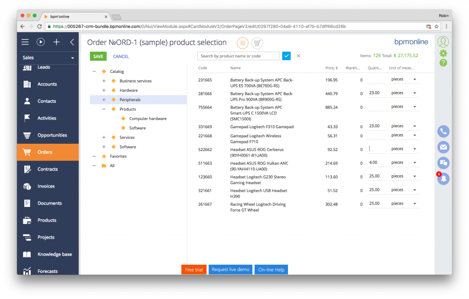Sort by the Code column header

(x=202, y=68)
